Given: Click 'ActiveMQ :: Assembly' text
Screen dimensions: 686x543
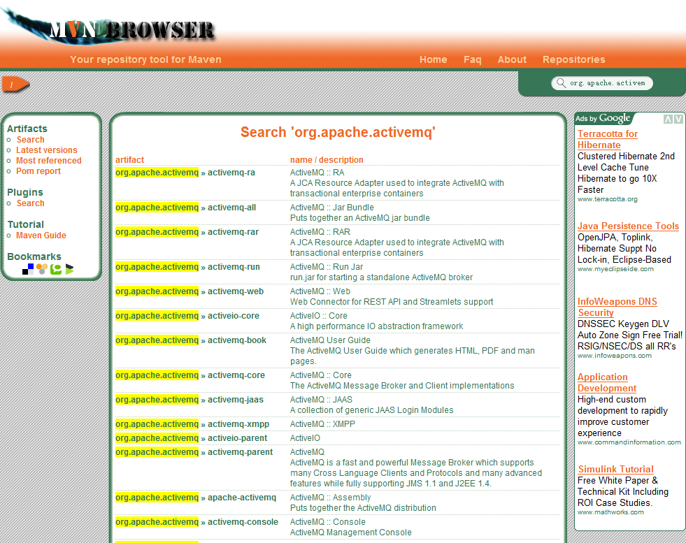Looking at the screenshot, I should (x=330, y=498).
